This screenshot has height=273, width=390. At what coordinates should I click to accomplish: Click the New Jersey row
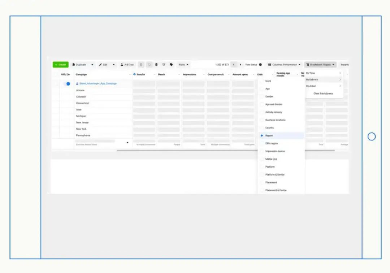coord(82,122)
